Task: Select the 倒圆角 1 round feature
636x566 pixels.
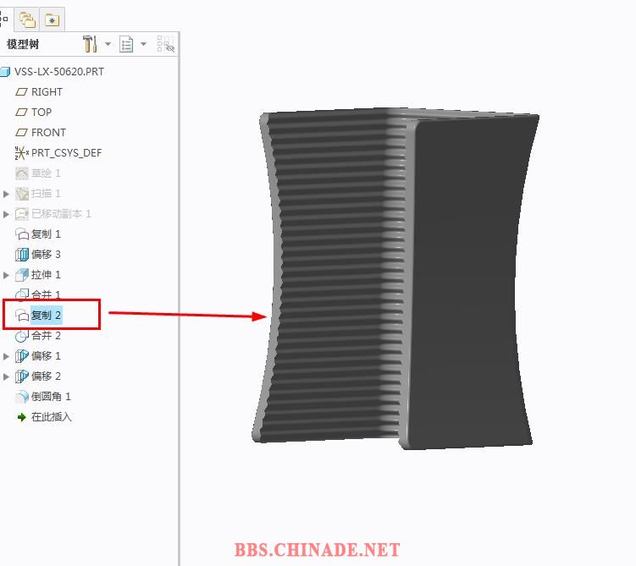Action: click(x=51, y=396)
